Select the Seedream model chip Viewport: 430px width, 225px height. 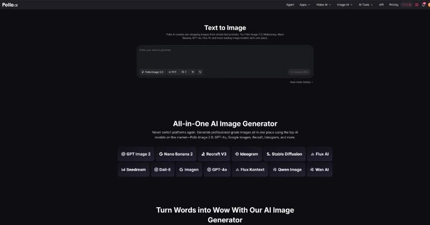click(x=133, y=170)
